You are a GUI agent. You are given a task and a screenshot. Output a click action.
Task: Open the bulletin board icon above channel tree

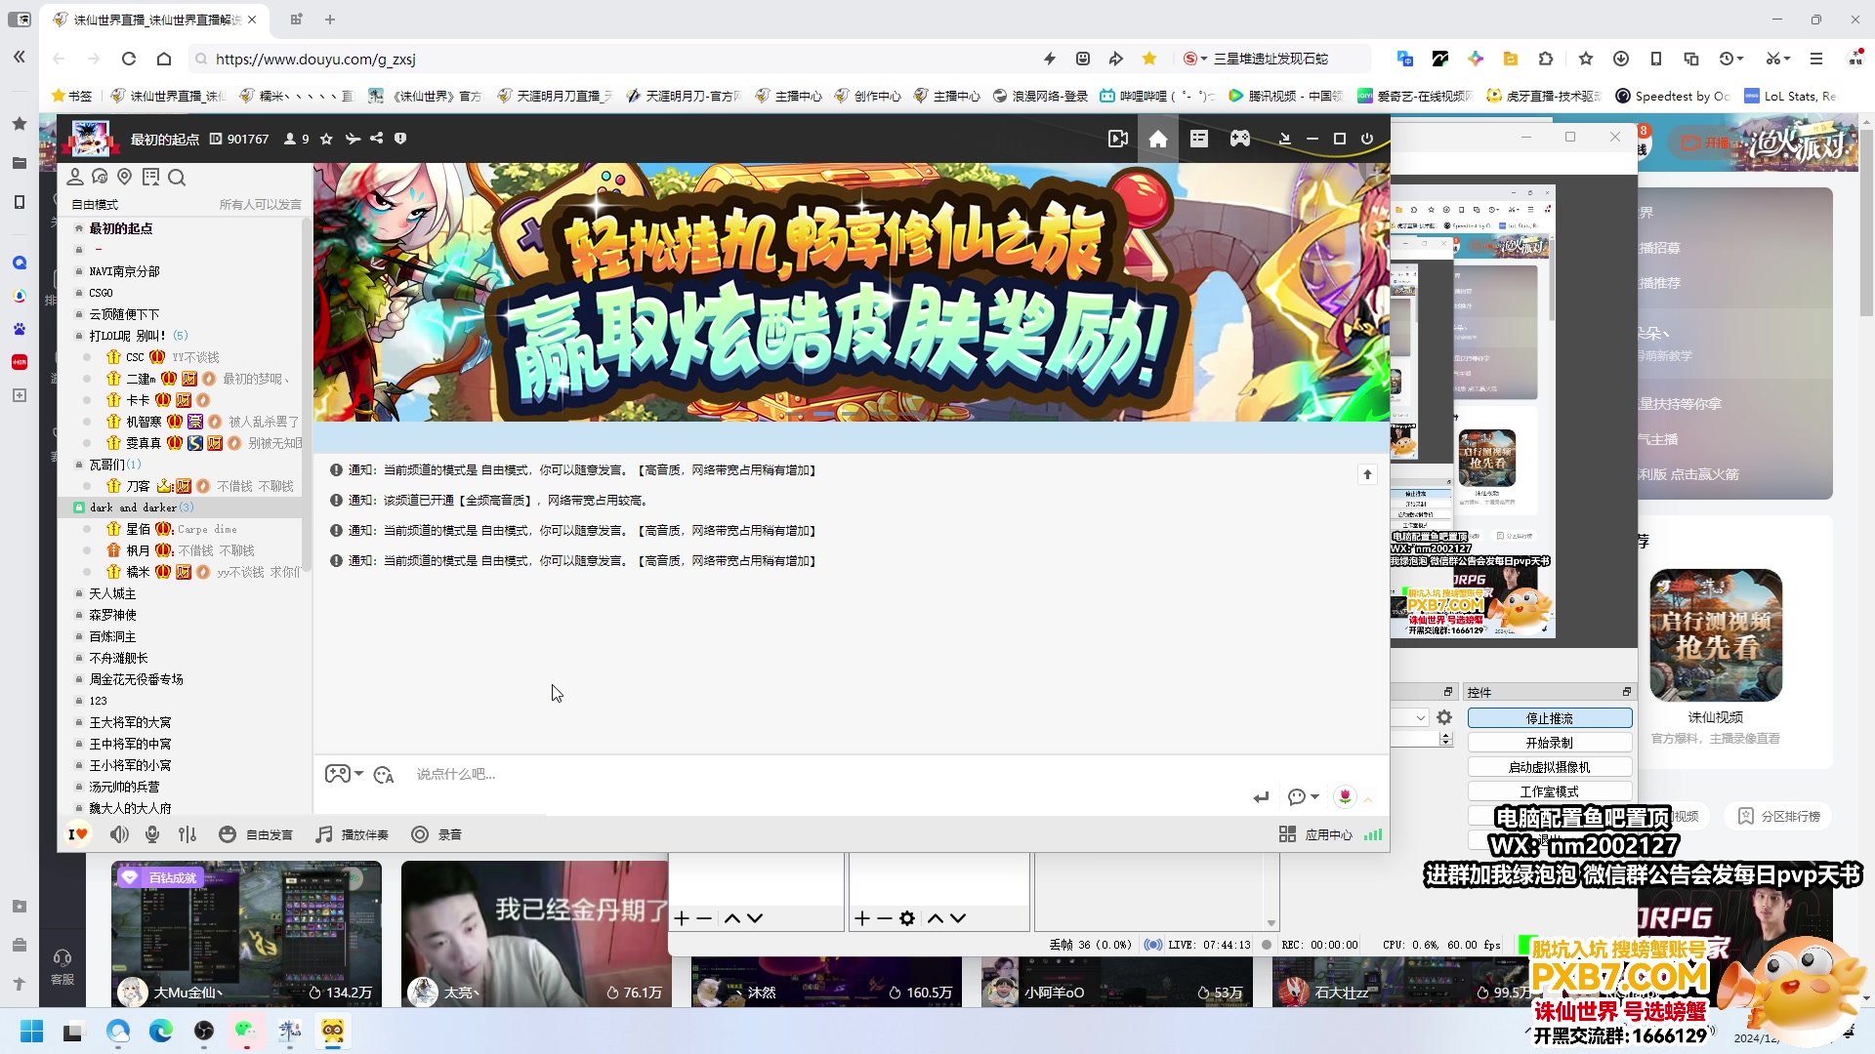pyautogui.click(x=150, y=177)
